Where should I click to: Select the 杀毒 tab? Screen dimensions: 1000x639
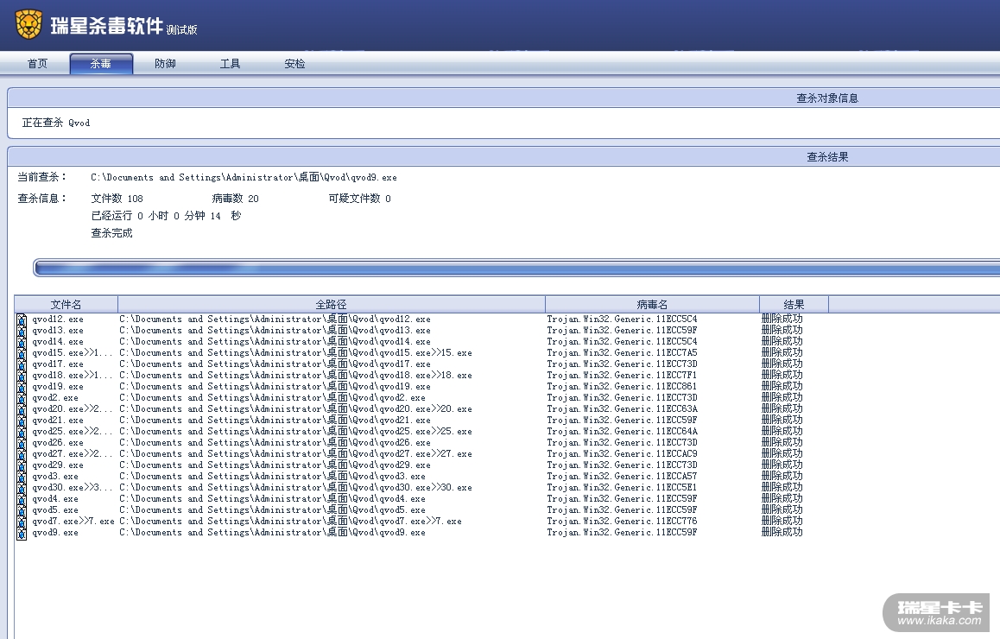[x=101, y=64]
